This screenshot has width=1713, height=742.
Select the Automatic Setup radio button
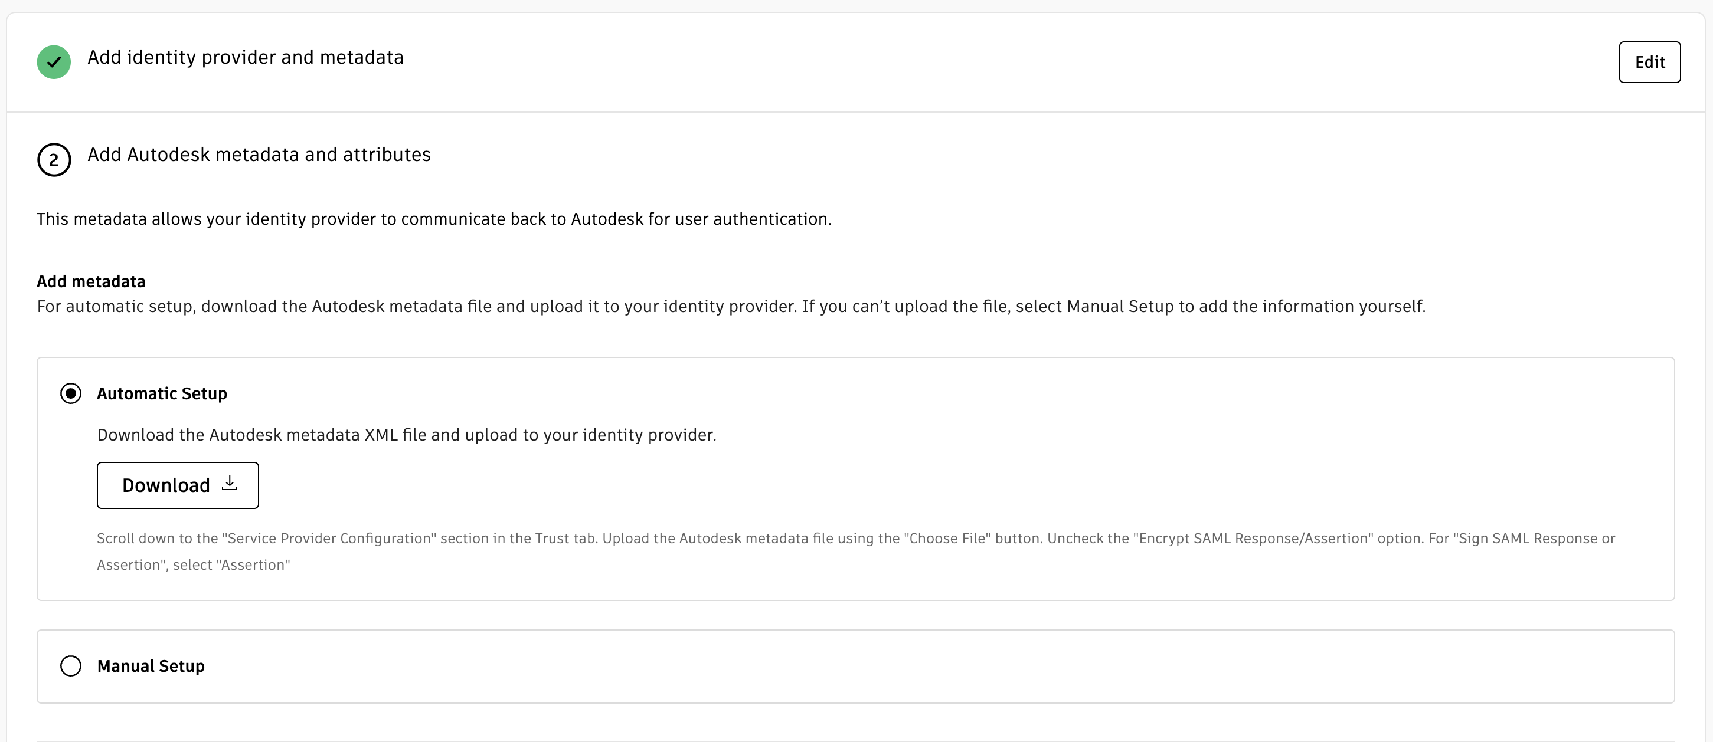tap(70, 393)
